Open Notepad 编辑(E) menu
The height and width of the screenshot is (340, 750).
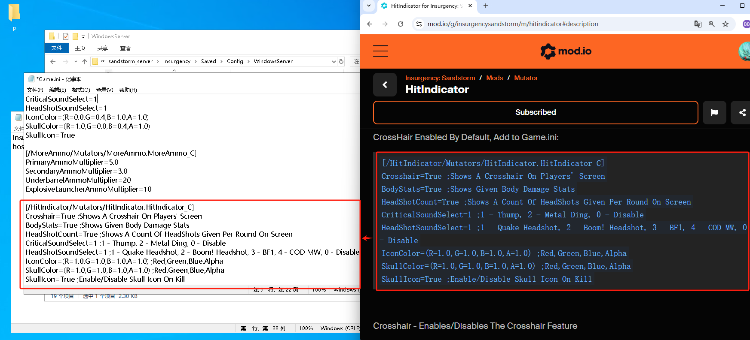(58, 90)
